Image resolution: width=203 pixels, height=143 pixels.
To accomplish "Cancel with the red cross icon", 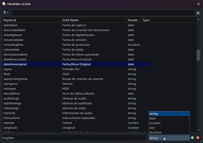I will coord(198,137).
